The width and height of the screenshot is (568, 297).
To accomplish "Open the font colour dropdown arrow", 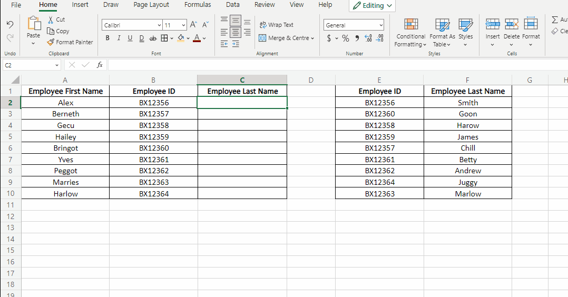I will point(204,38).
